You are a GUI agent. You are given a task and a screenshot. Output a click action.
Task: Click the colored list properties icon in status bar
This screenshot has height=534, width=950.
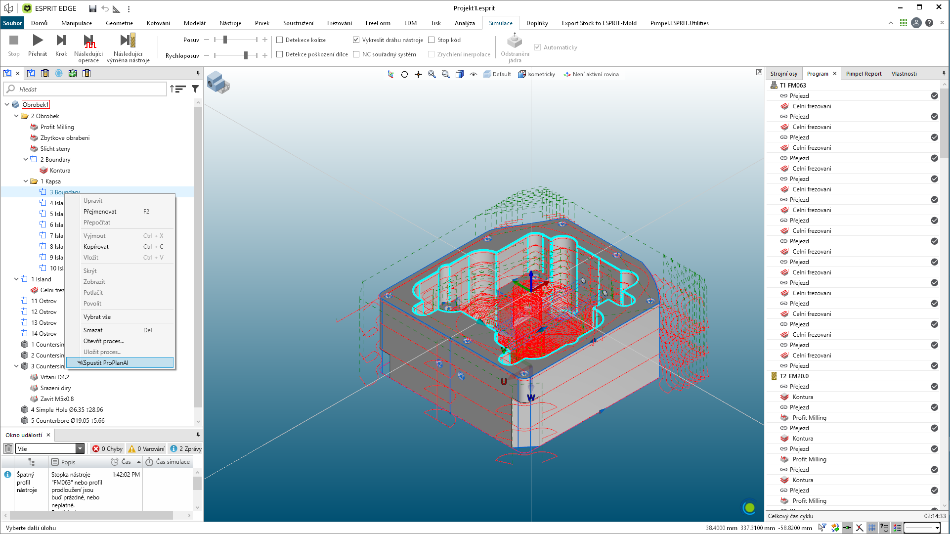[x=897, y=528]
